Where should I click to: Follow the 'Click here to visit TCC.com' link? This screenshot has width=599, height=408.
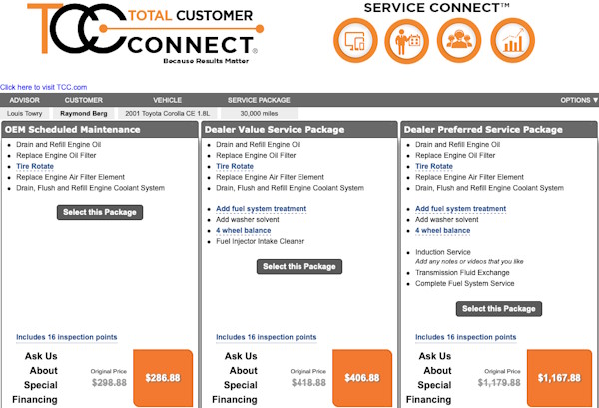point(43,87)
